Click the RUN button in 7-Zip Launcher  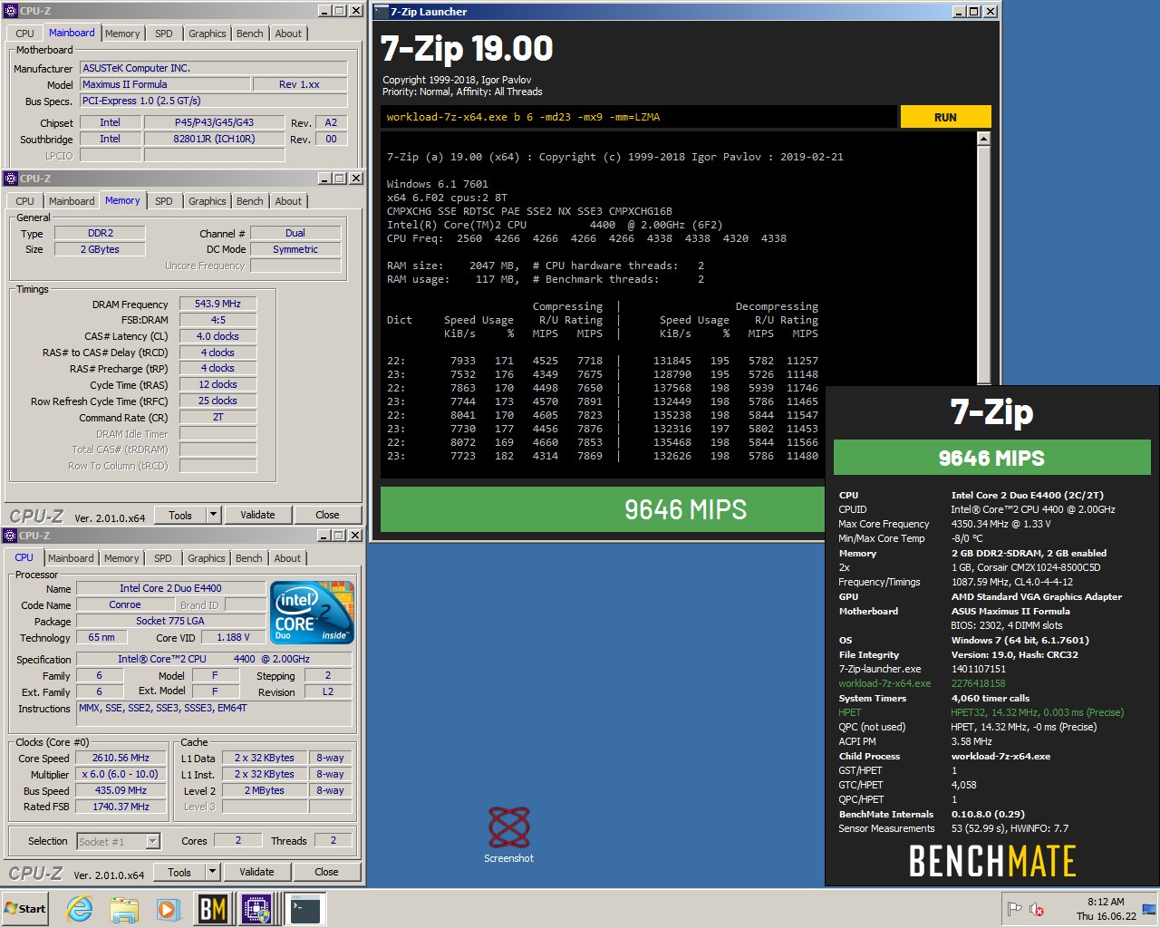pyautogui.click(x=945, y=117)
